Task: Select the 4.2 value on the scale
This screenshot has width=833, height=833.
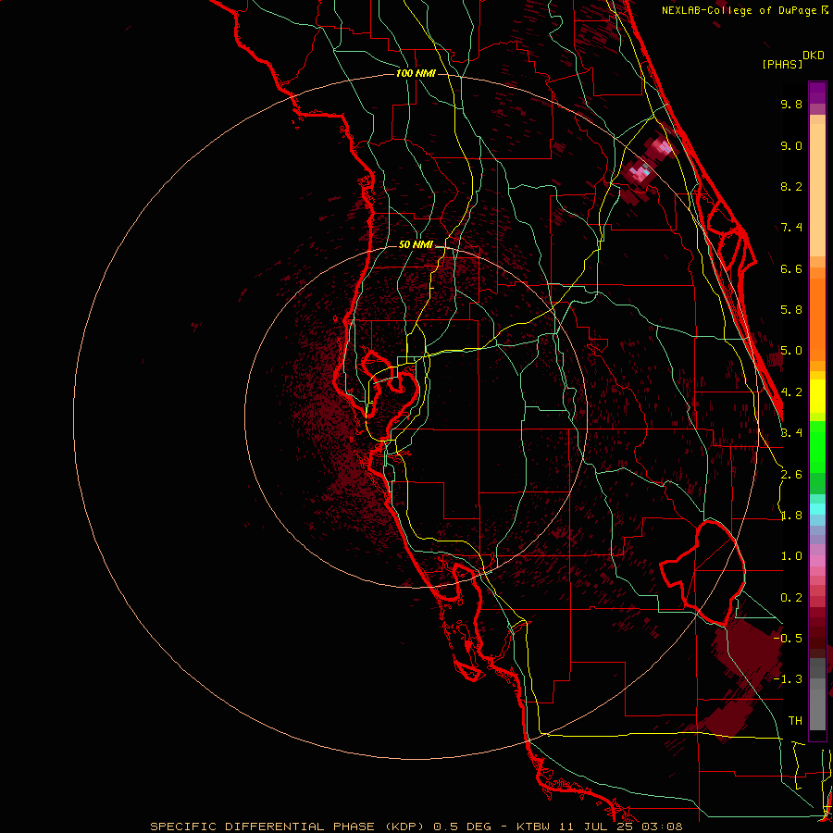Action: point(791,392)
